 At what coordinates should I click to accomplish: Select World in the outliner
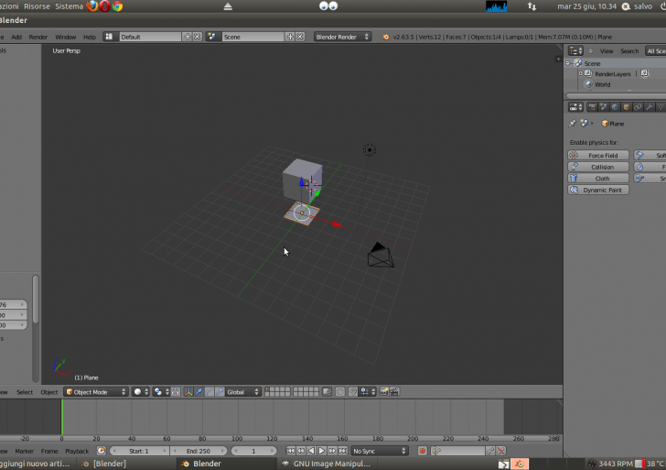point(601,84)
